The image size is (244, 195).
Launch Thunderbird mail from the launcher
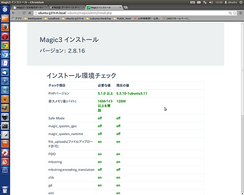point(5,72)
